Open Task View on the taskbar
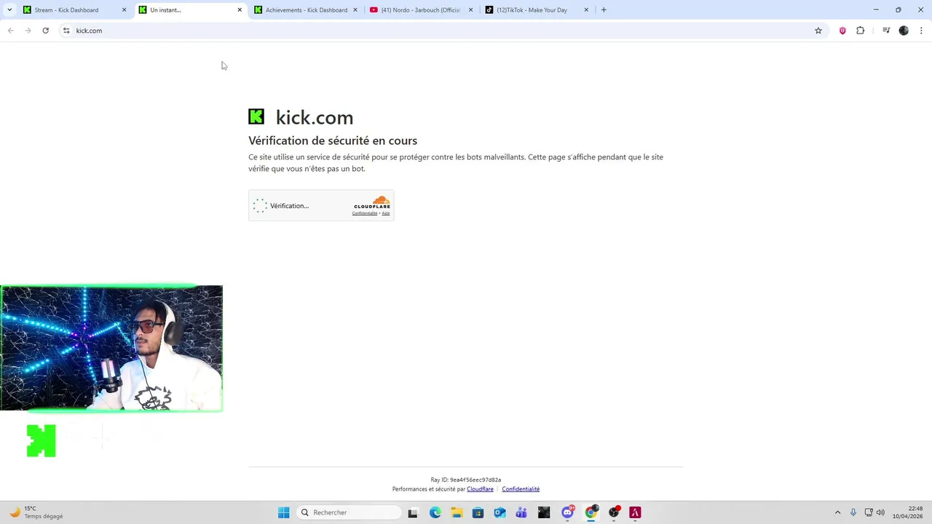 (x=413, y=512)
